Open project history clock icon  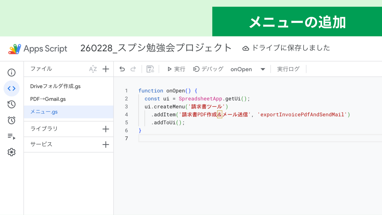[x=12, y=104]
